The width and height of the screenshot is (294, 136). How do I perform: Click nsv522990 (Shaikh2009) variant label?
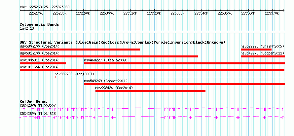click(263, 46)
